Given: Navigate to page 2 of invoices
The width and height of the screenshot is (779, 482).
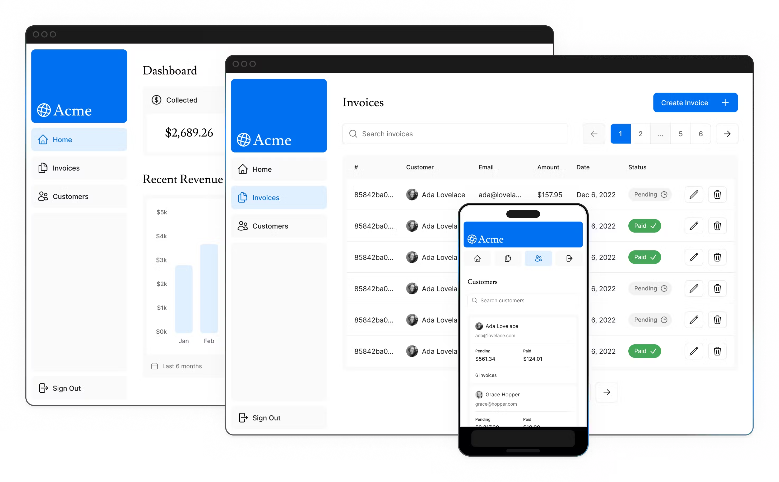Looking at the screenshot, I should pyautogui.click(x=640, y=133).
